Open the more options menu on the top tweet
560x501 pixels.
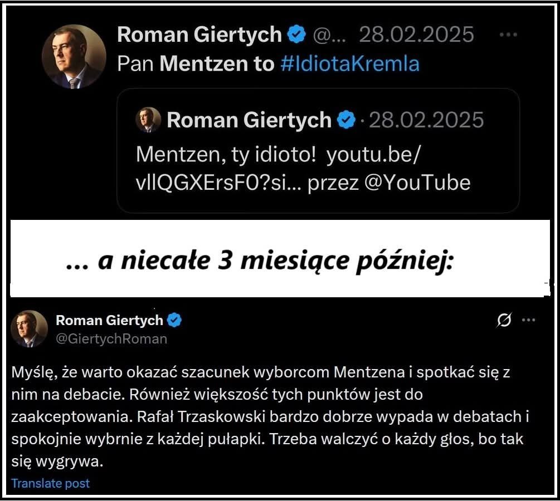[509, 35]
